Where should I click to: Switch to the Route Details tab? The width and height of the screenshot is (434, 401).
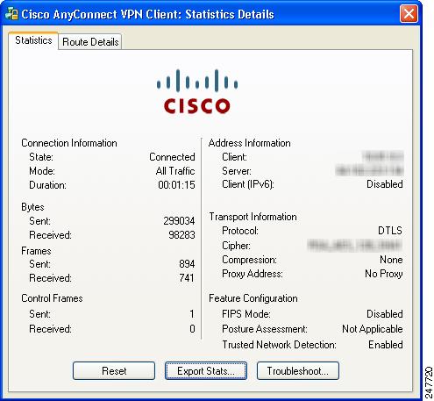coord(90,42)
